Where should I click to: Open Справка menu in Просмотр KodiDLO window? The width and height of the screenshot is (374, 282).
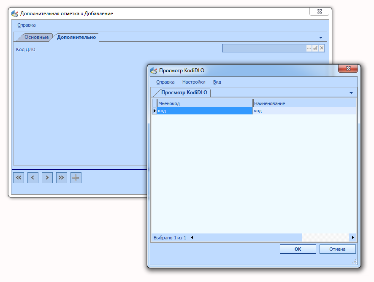tap(165, 82)
